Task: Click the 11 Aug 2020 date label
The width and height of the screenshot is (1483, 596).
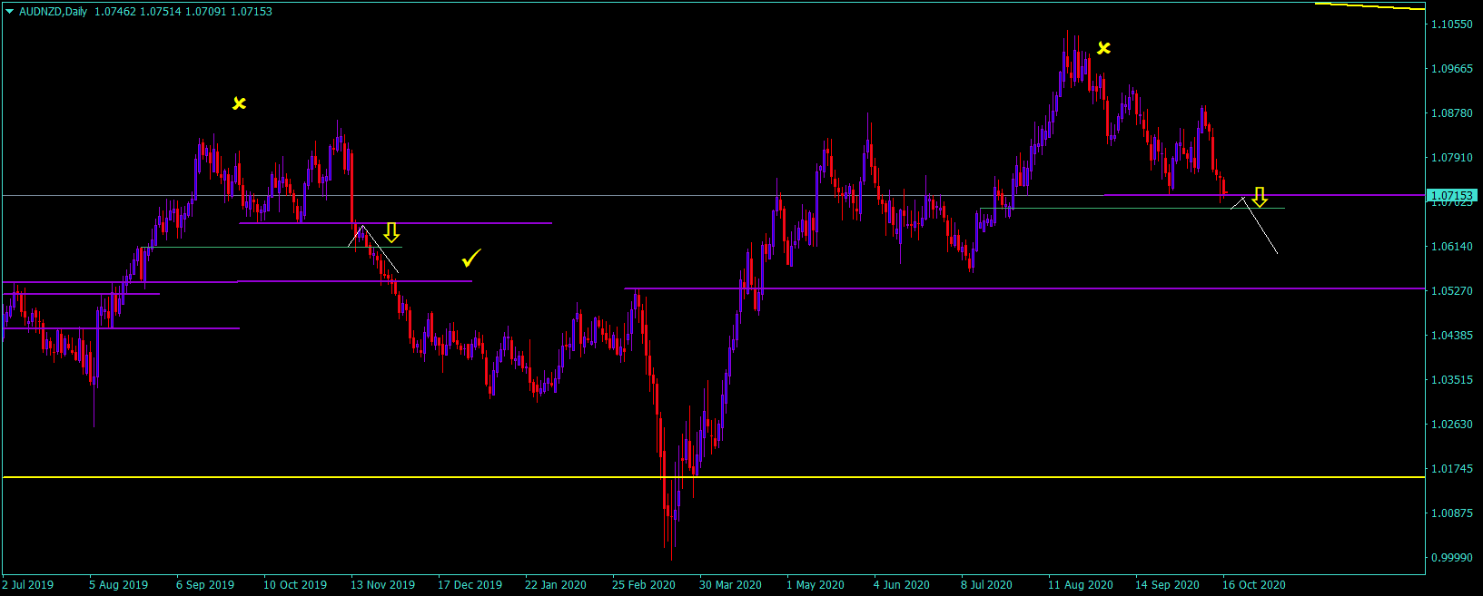Action: (1081, 585)
